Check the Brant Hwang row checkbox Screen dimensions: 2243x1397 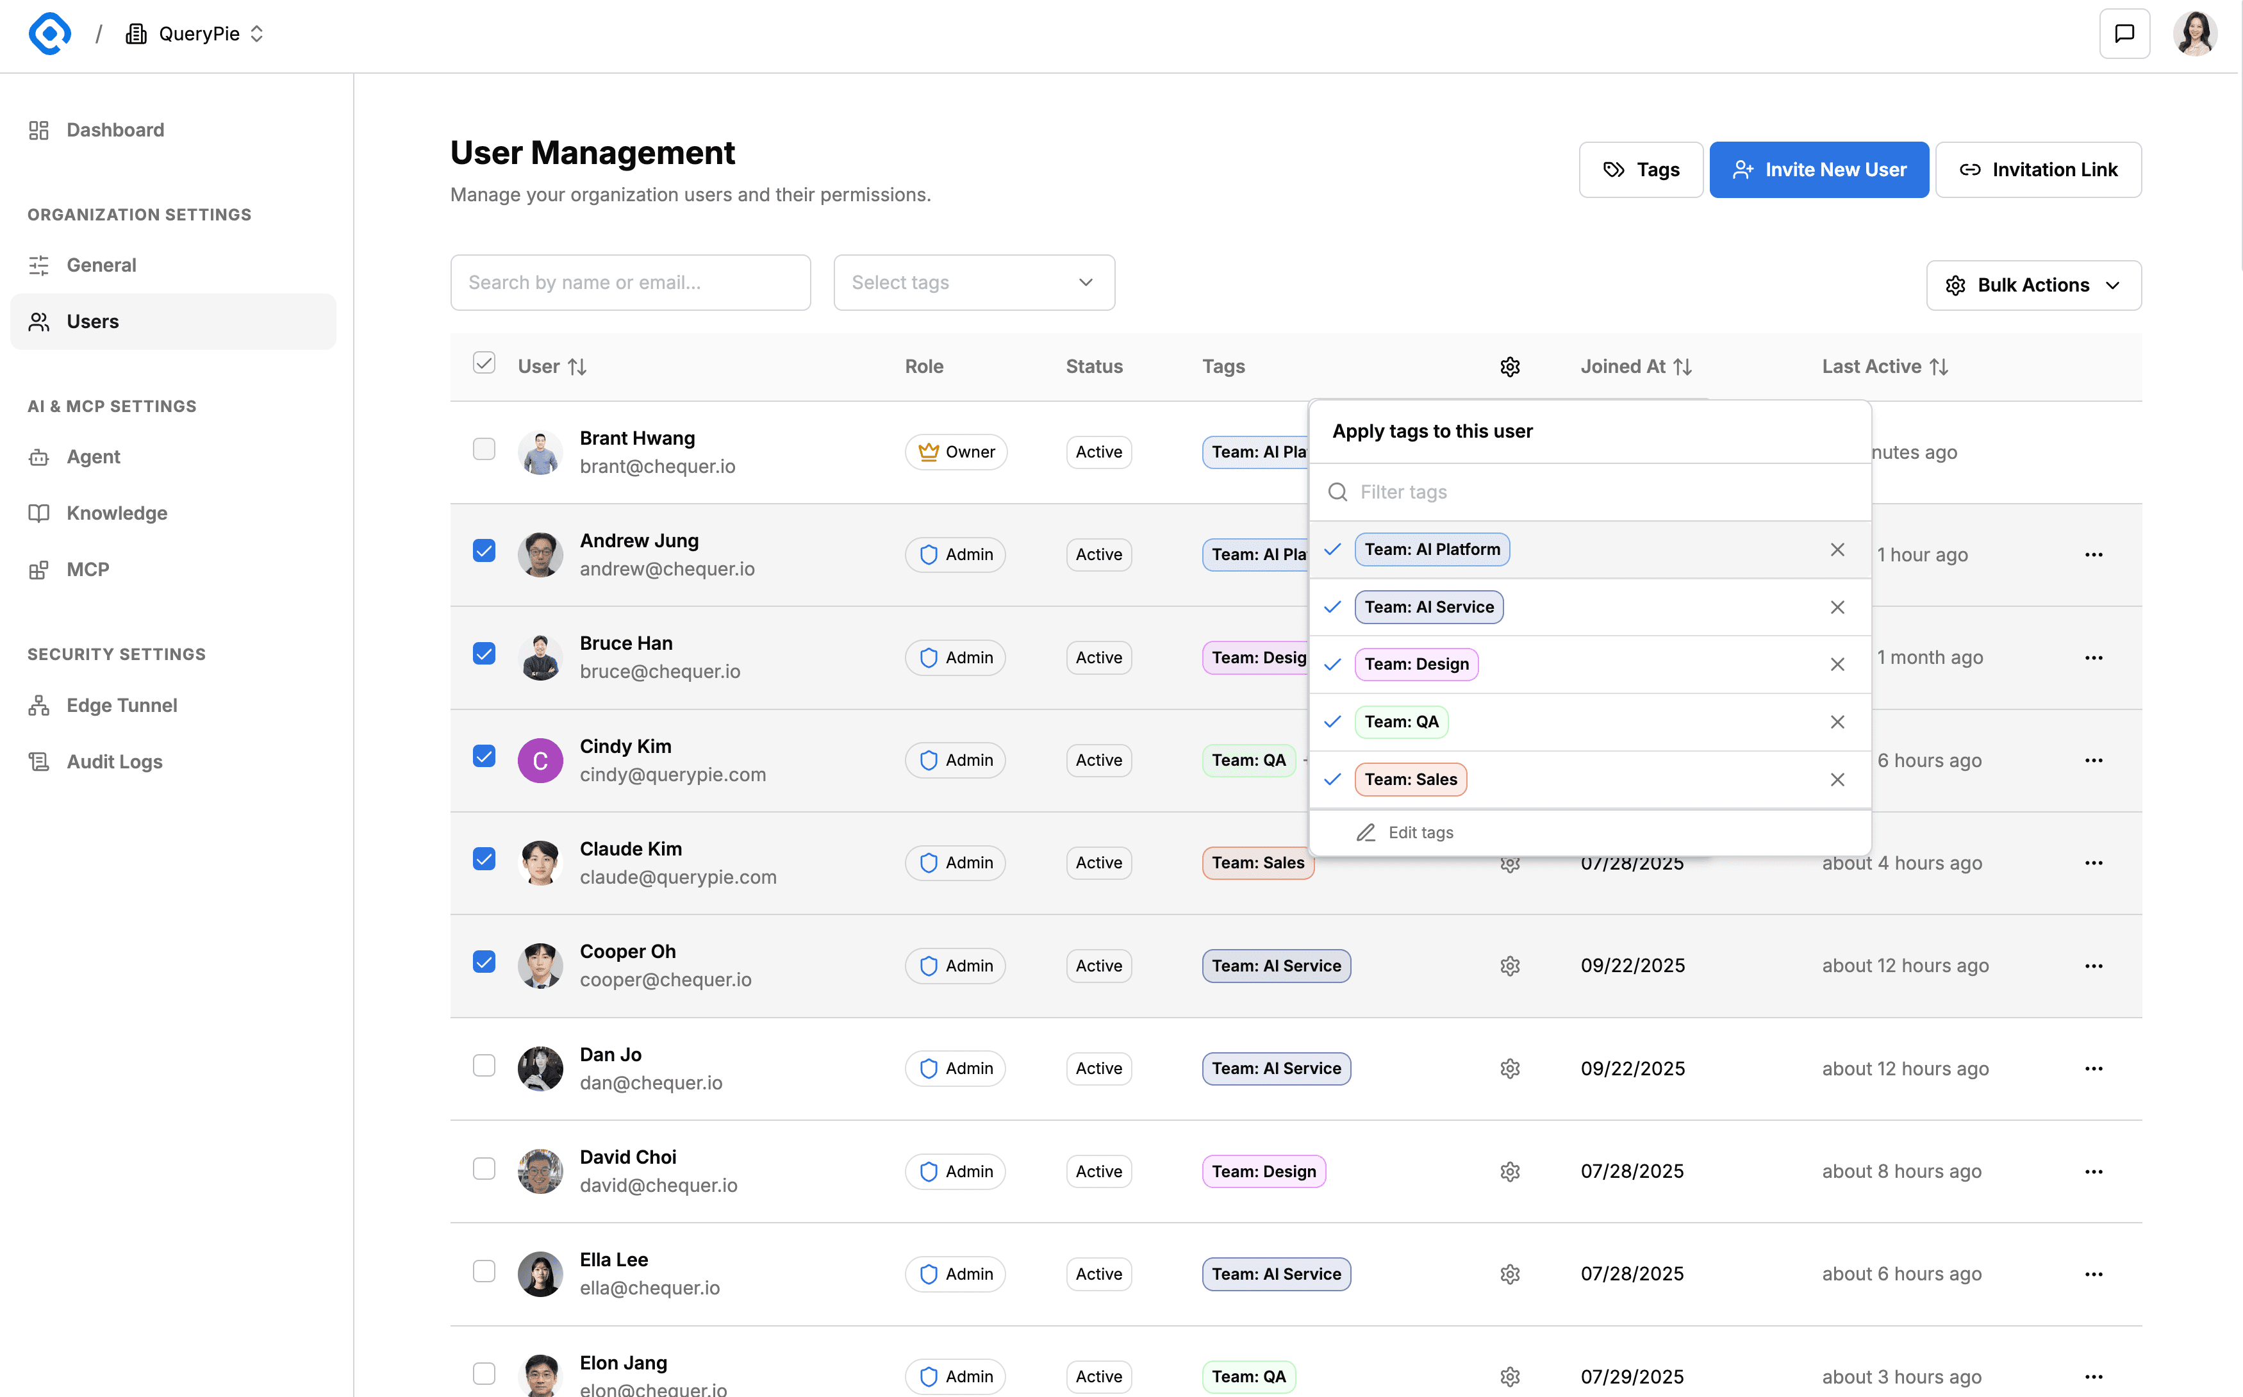tap(484, 449)
